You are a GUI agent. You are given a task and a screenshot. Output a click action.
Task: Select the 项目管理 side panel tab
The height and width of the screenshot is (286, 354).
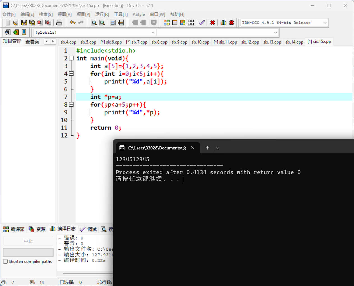(x=12, y=41)
